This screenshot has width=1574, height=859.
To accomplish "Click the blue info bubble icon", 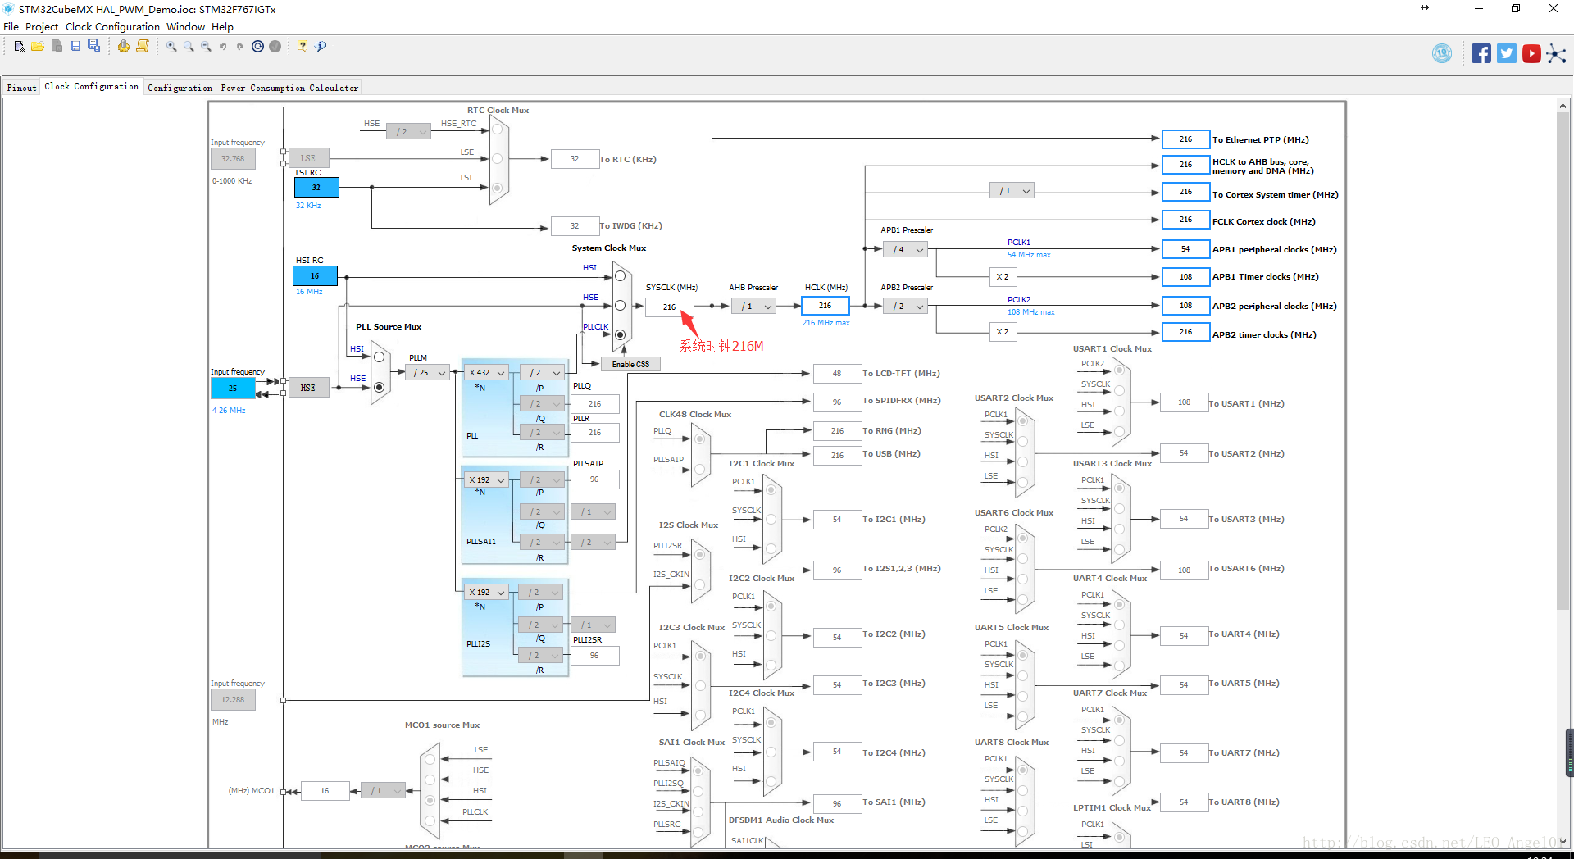I will click(x=321, y=47).
